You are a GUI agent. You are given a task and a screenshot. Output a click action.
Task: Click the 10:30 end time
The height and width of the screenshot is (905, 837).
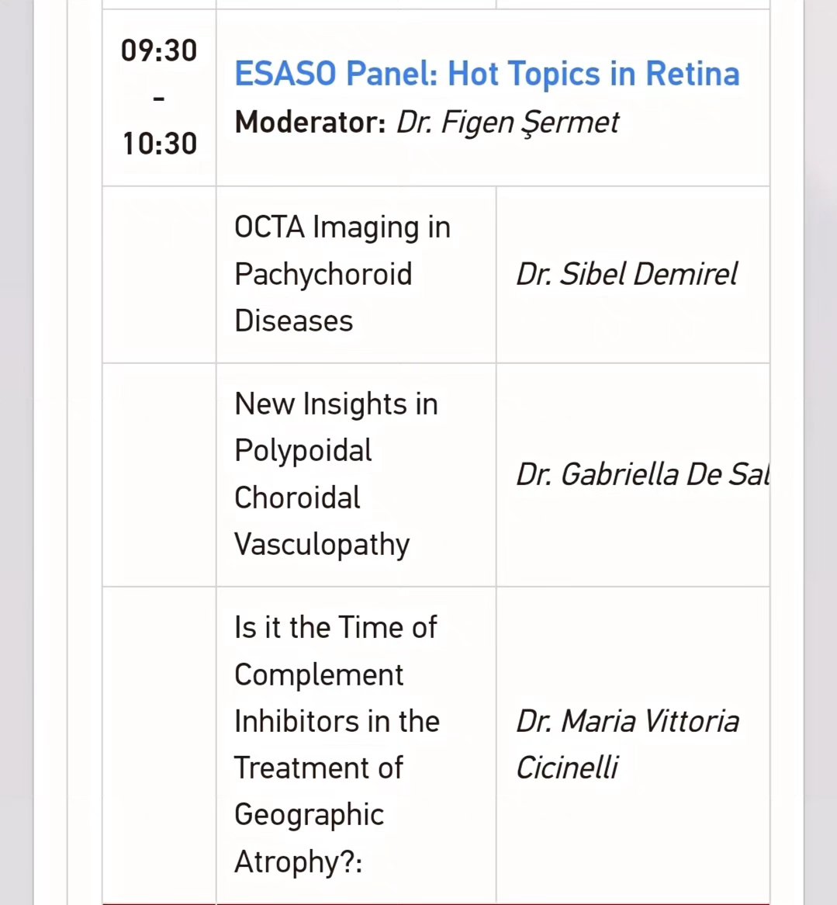pyautogui.click(x=160, y=144)
